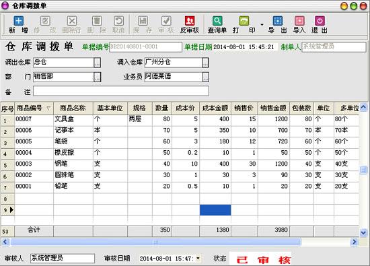Viewport: 370px width, 266px height.
Task: Open 部门 lookup ellipsis button
Action: coord(98,77)
